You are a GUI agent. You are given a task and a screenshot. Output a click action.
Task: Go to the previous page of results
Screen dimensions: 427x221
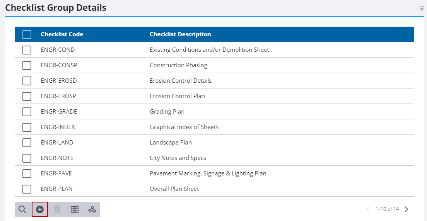tap(368, 209)
